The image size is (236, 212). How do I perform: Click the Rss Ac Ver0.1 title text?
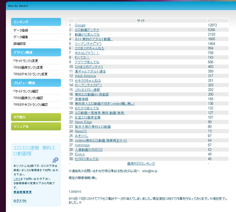point(18,6)
